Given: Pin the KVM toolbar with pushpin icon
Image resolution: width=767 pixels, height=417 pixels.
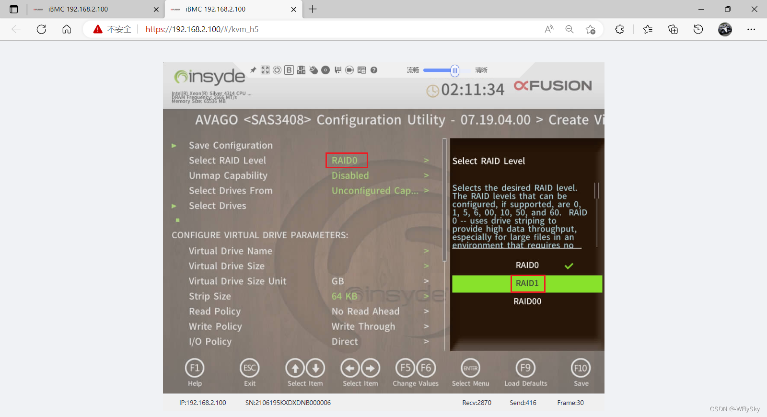Looking at the screenshot, I should [253, 70].
